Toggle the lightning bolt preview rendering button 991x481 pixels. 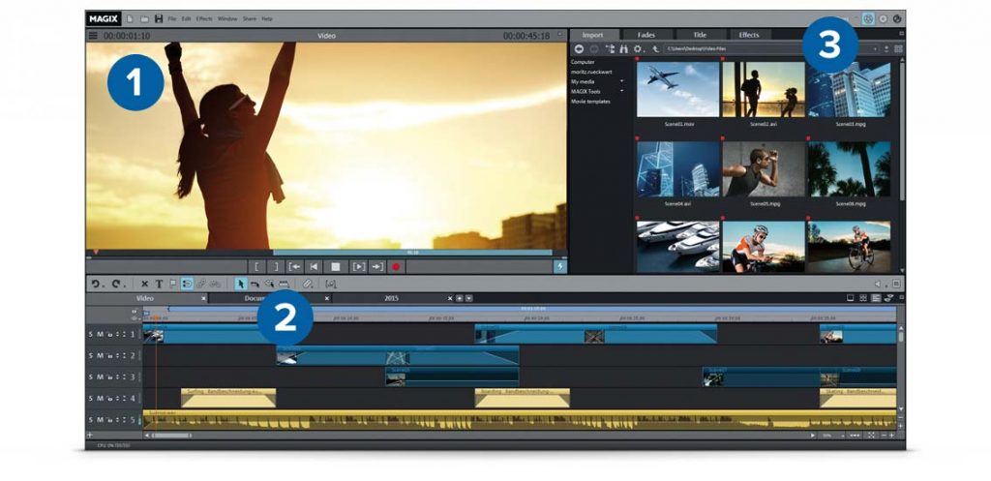[x=561, y=267]
